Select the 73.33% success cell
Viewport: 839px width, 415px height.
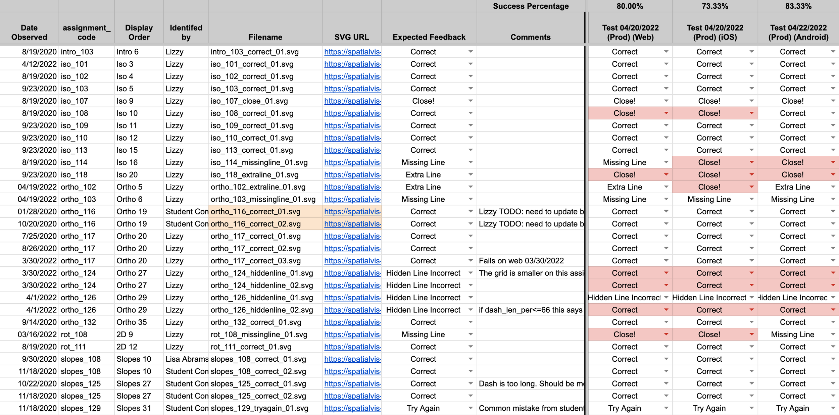(x=715, y=6)
